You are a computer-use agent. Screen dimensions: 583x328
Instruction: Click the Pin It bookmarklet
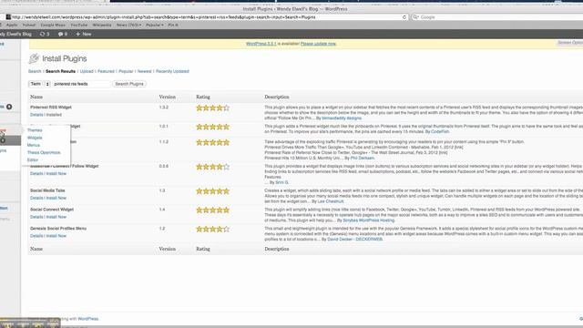coord(173,25)
